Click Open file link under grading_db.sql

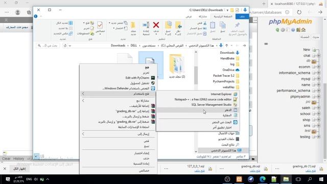(255, 171)
